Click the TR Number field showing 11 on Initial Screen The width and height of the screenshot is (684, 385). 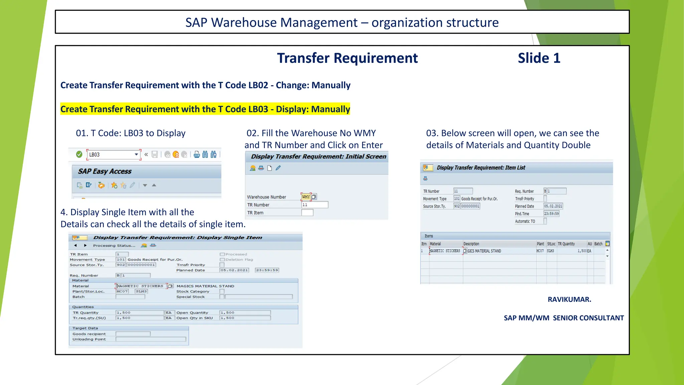pyautogui.click(x=315, y=205)
